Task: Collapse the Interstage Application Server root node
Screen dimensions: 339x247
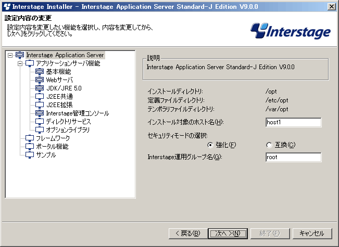Action: click(x=10, y=55)
